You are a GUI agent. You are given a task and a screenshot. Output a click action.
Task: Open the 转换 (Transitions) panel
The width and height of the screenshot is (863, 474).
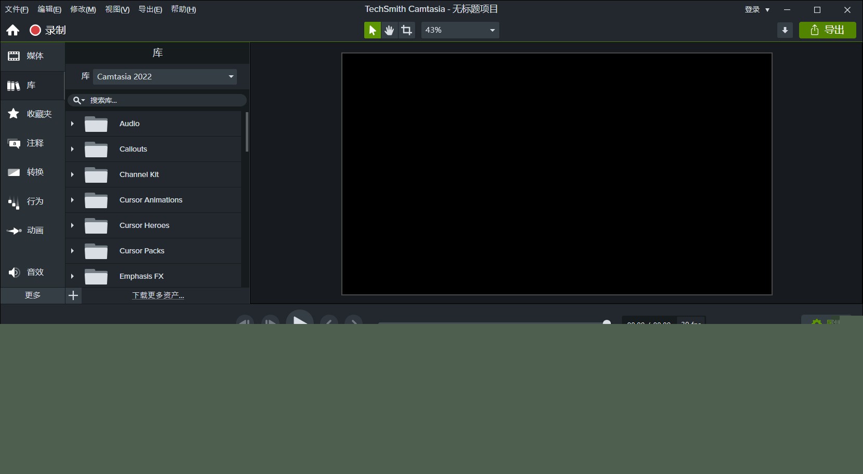(32, 172)
